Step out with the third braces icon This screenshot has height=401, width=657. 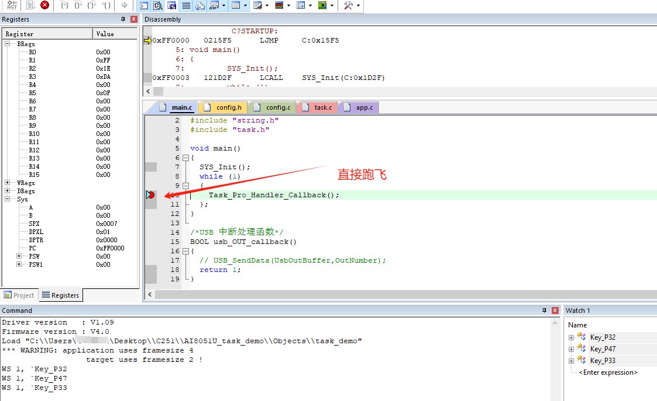coord(92,5)
